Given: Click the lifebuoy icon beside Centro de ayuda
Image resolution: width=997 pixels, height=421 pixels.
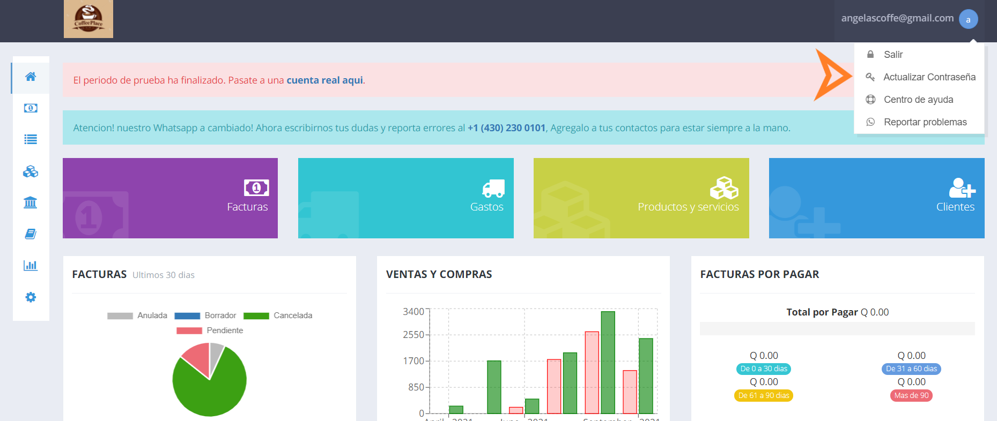Looking at the screenshot, I should coord(870,100).
